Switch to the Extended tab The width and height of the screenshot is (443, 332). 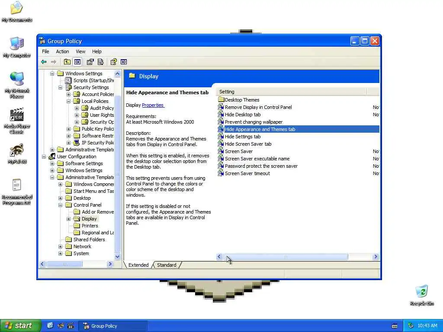tap(138, 265)
